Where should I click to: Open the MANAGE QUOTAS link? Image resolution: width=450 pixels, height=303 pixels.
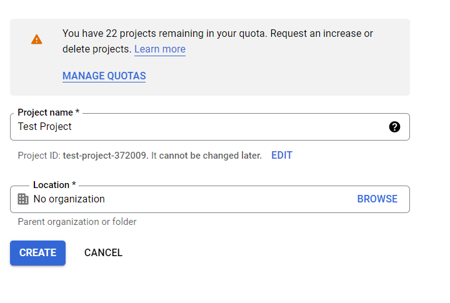tap(104, 76)
